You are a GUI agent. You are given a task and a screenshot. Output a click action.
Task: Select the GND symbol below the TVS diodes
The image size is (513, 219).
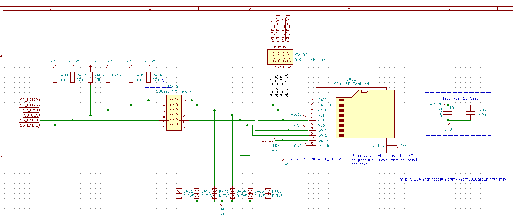click(222, 208)
